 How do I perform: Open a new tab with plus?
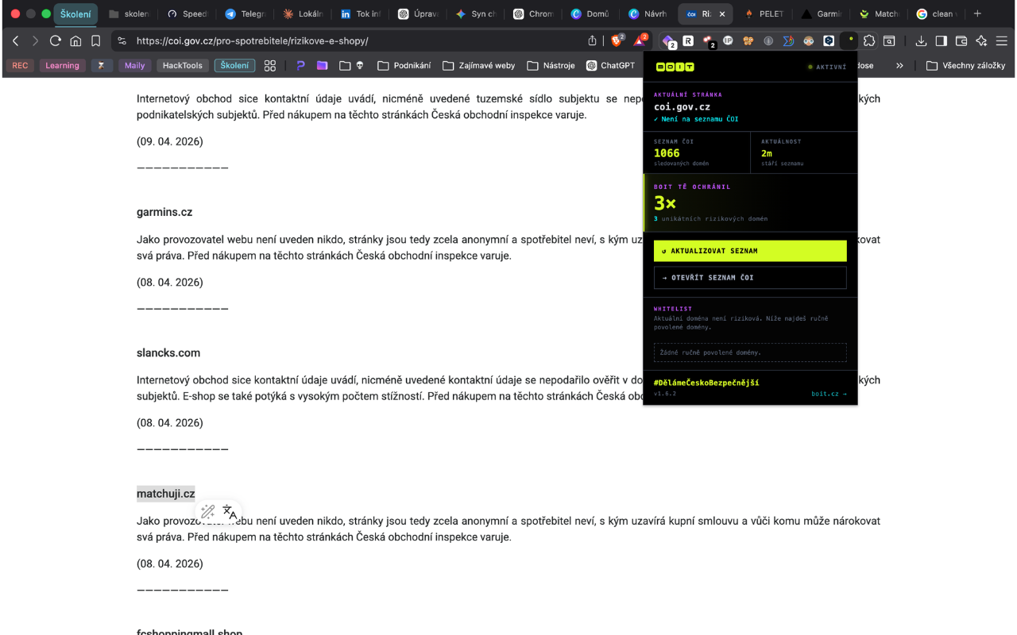click(x=977, y=13)
